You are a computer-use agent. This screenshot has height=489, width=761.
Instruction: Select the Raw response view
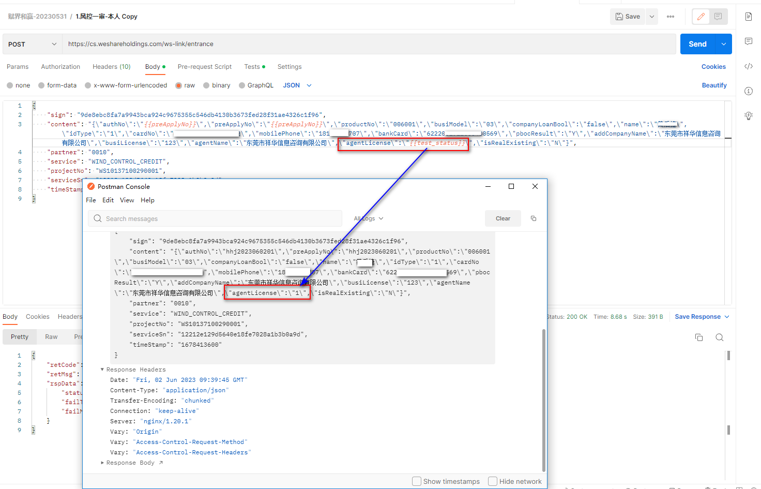(51, 337)
